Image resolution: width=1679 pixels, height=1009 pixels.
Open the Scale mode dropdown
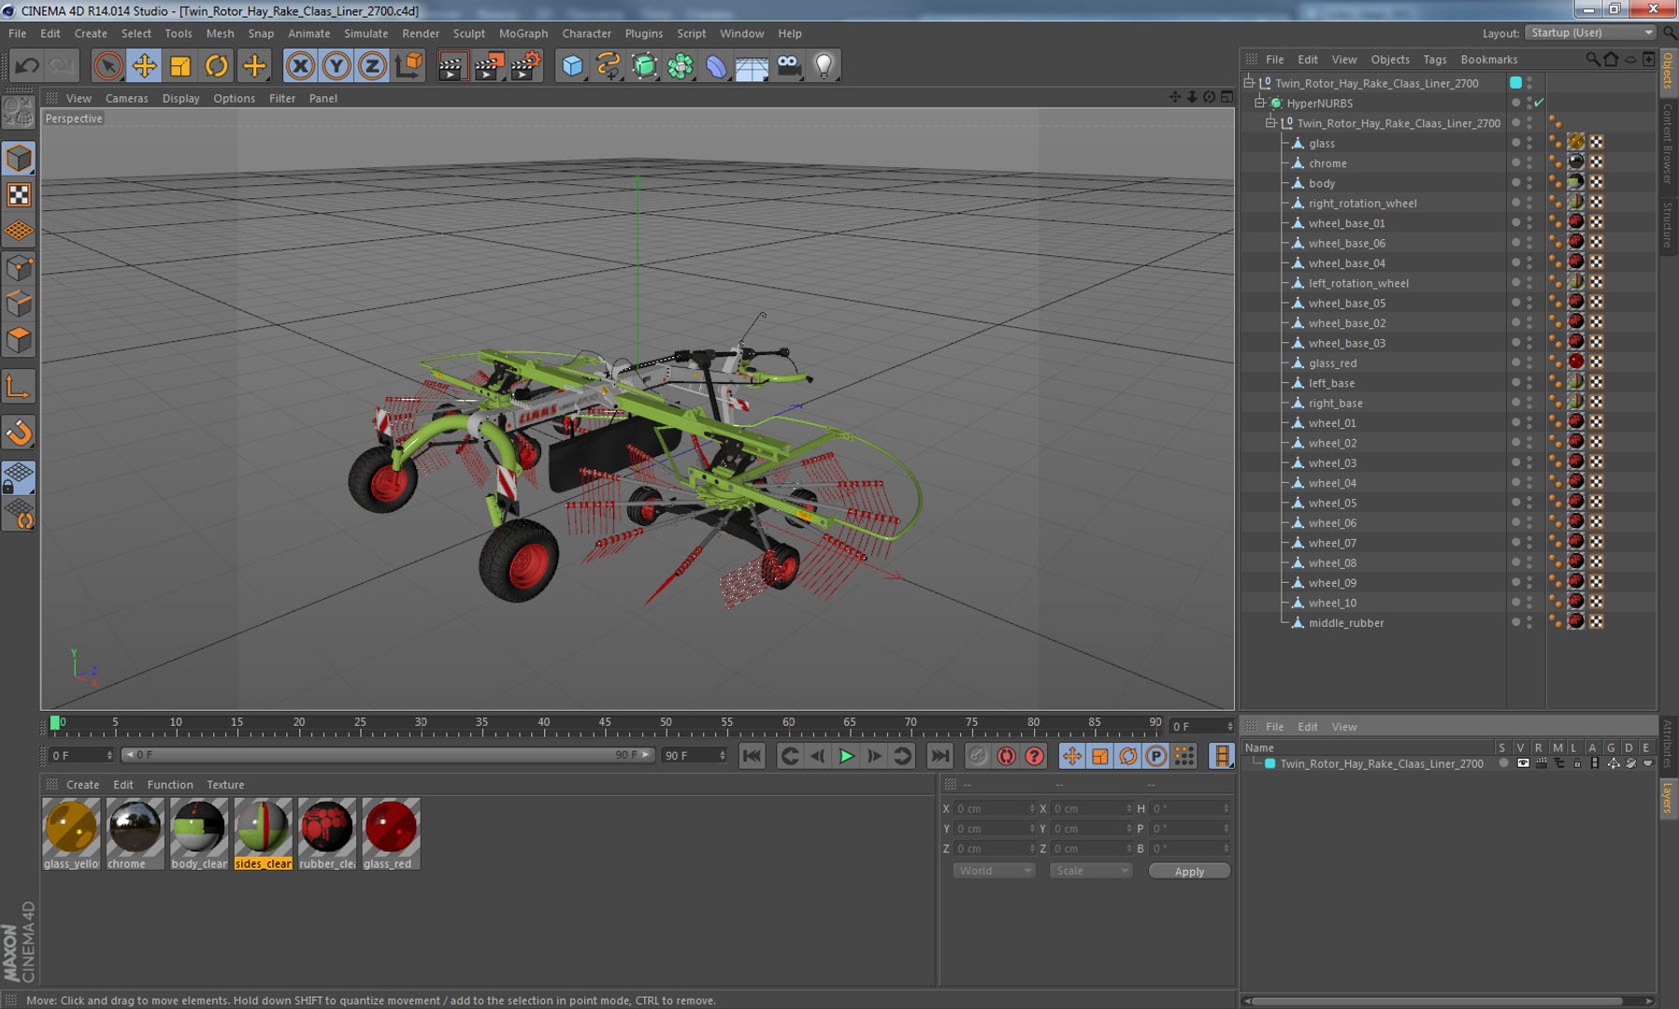click(1090, 871)
